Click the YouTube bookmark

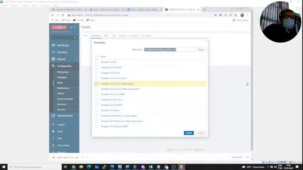[x=79, y=20]
